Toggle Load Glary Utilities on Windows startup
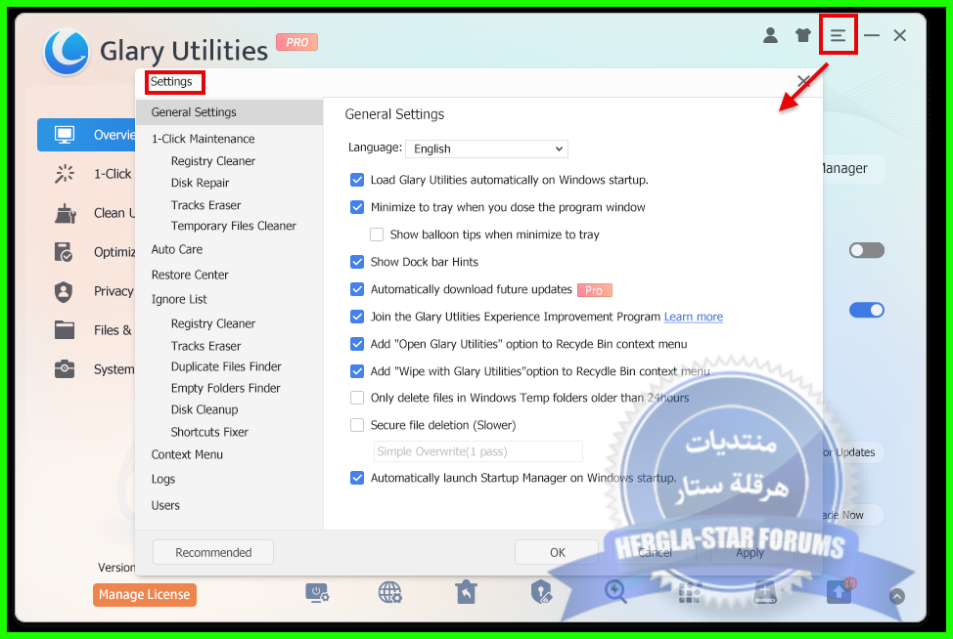 coord(357,180)
